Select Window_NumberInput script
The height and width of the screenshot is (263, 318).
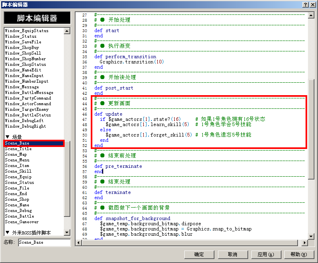pos(26,82)
